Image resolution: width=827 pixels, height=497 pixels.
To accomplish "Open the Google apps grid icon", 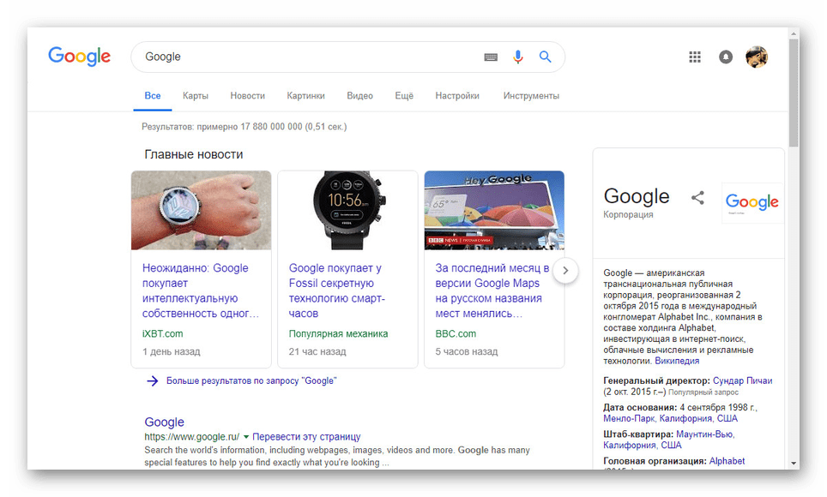I will [695, 57].
